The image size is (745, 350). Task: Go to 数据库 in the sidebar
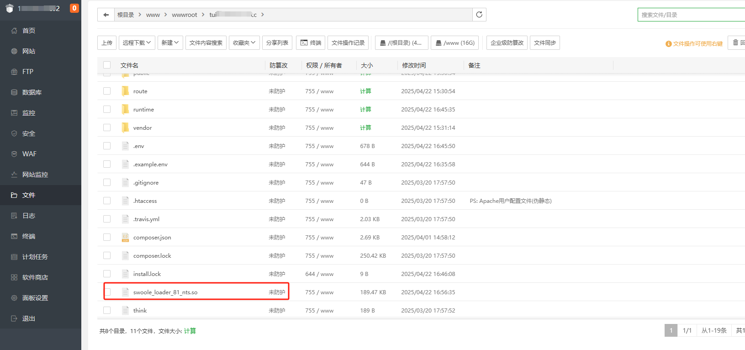32,92
